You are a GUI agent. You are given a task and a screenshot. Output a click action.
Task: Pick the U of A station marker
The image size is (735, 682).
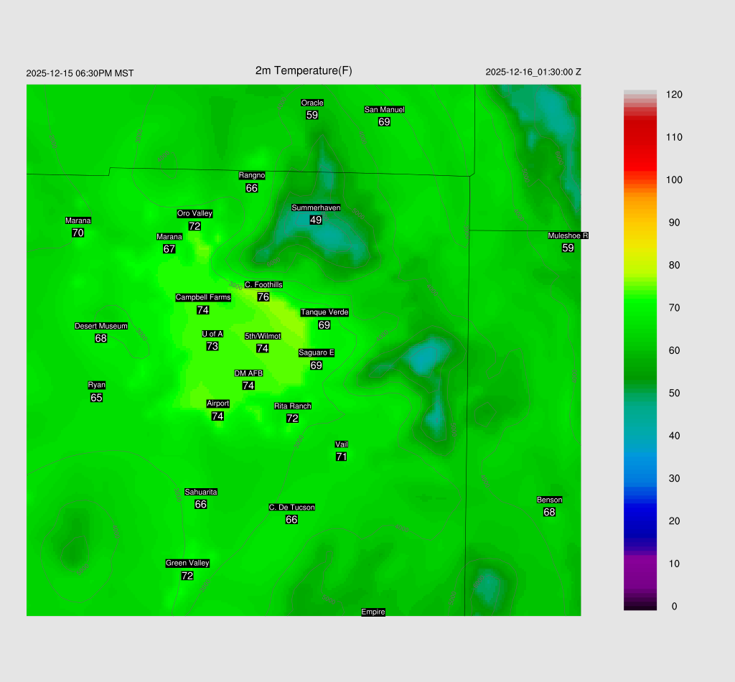[x=212, y=334]
